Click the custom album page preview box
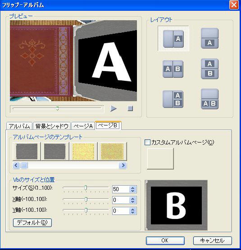241x250 pixels. (160, 159)
